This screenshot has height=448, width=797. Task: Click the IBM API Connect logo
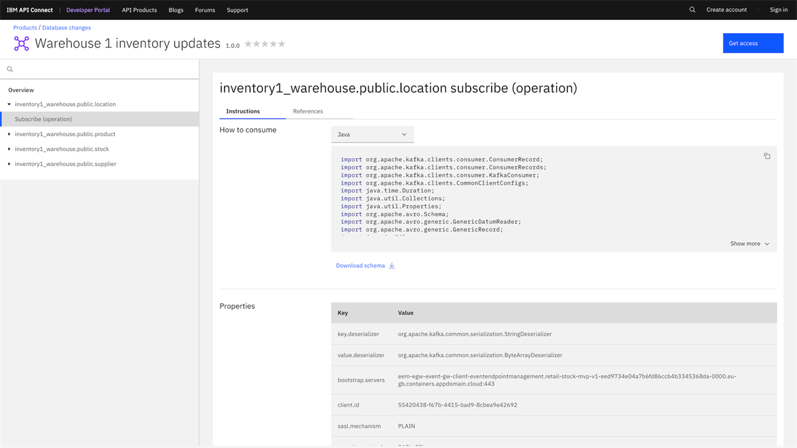pos(31,9)
